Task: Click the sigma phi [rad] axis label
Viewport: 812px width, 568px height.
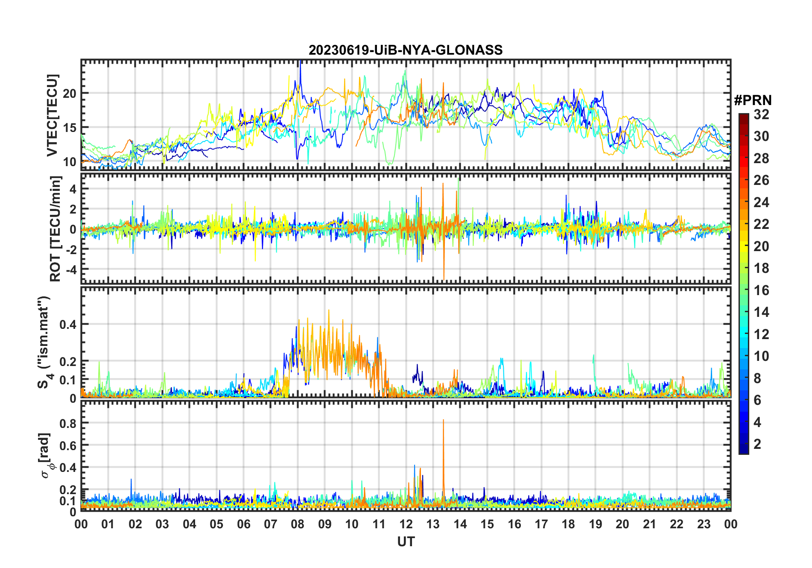Action: (x=46, y=456)
